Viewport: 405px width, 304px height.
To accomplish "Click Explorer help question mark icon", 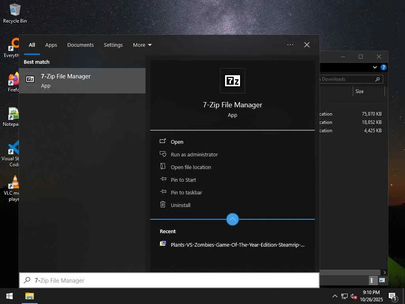I will (x=384, y=67).
